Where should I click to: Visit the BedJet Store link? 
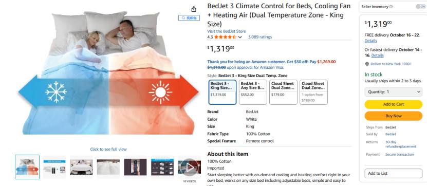[226, 31]
